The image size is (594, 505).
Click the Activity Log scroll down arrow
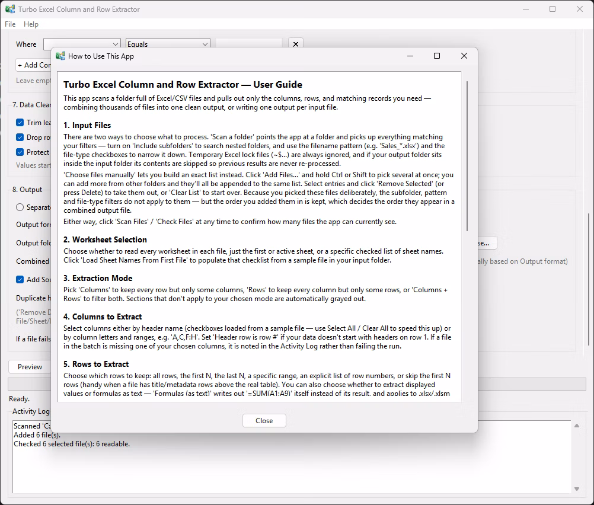(577, 489)
